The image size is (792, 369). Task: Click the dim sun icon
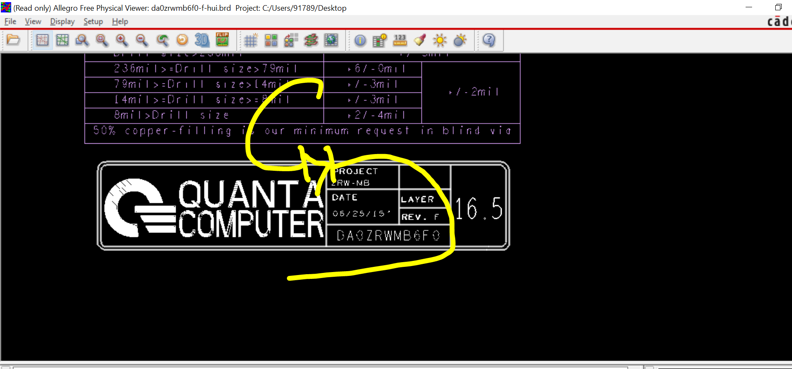[x=460, y=40]
